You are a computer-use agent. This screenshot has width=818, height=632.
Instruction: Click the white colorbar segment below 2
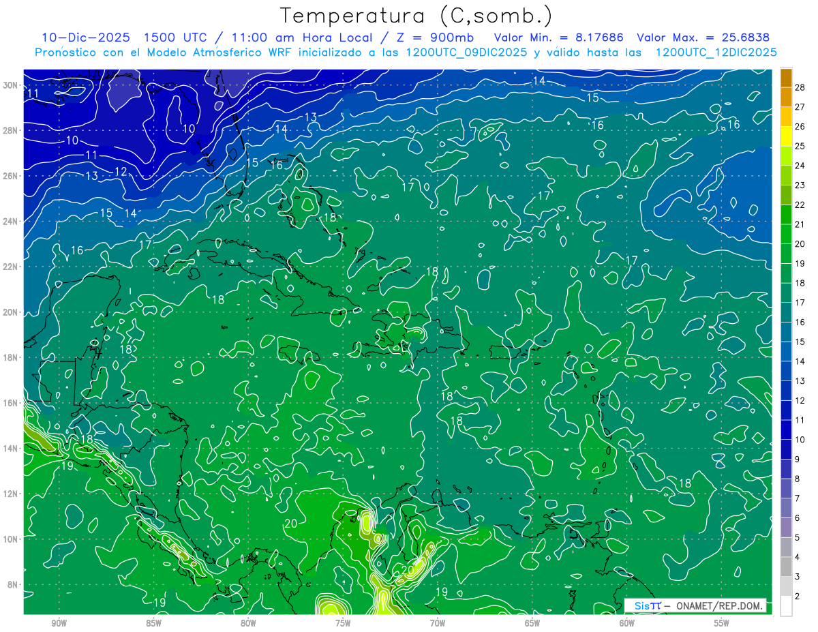pyautogui.click(x=786, y=605)
